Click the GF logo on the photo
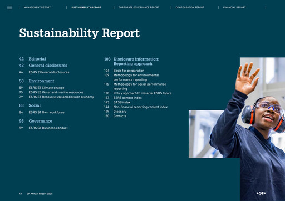Image resolution: width=285 pixels, height=201 pixels. [x=261, y=193]
